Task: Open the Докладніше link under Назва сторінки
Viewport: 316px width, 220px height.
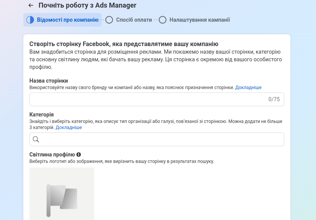Action: tap(248, 88)
